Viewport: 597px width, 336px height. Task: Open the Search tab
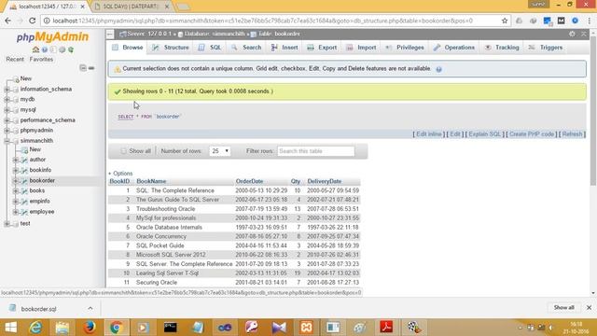246,48
